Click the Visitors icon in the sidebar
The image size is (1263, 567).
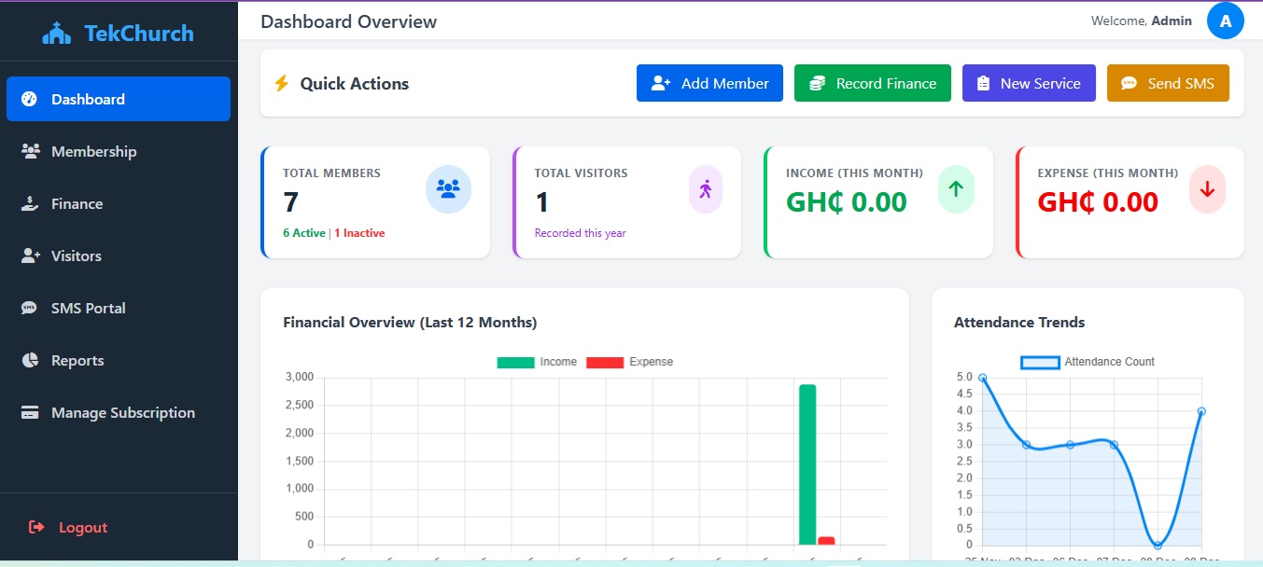pyautogui.click(x=30, y=256)
